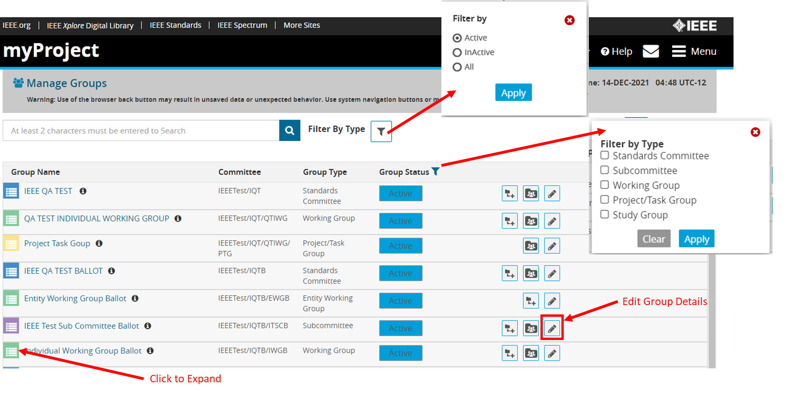Select the Active radio button
Image resolution: width=787 pixels, height=393 pixels.
(457, 38)
